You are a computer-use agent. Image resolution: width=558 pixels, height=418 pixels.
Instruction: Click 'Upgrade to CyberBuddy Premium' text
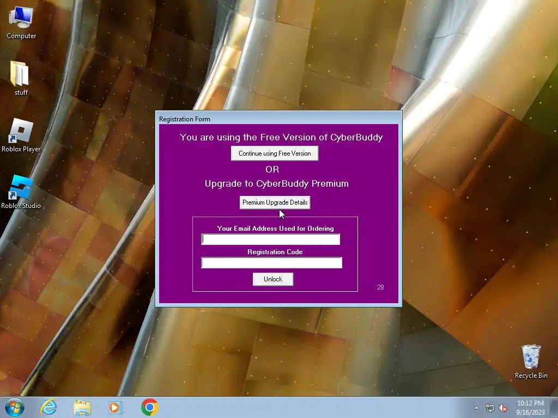[x=276, y=184]
